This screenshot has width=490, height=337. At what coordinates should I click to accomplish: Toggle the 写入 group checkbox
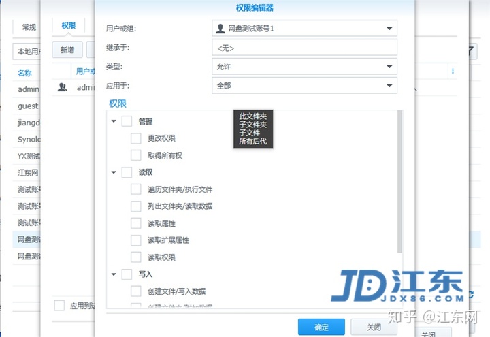(x=127, y=274)
